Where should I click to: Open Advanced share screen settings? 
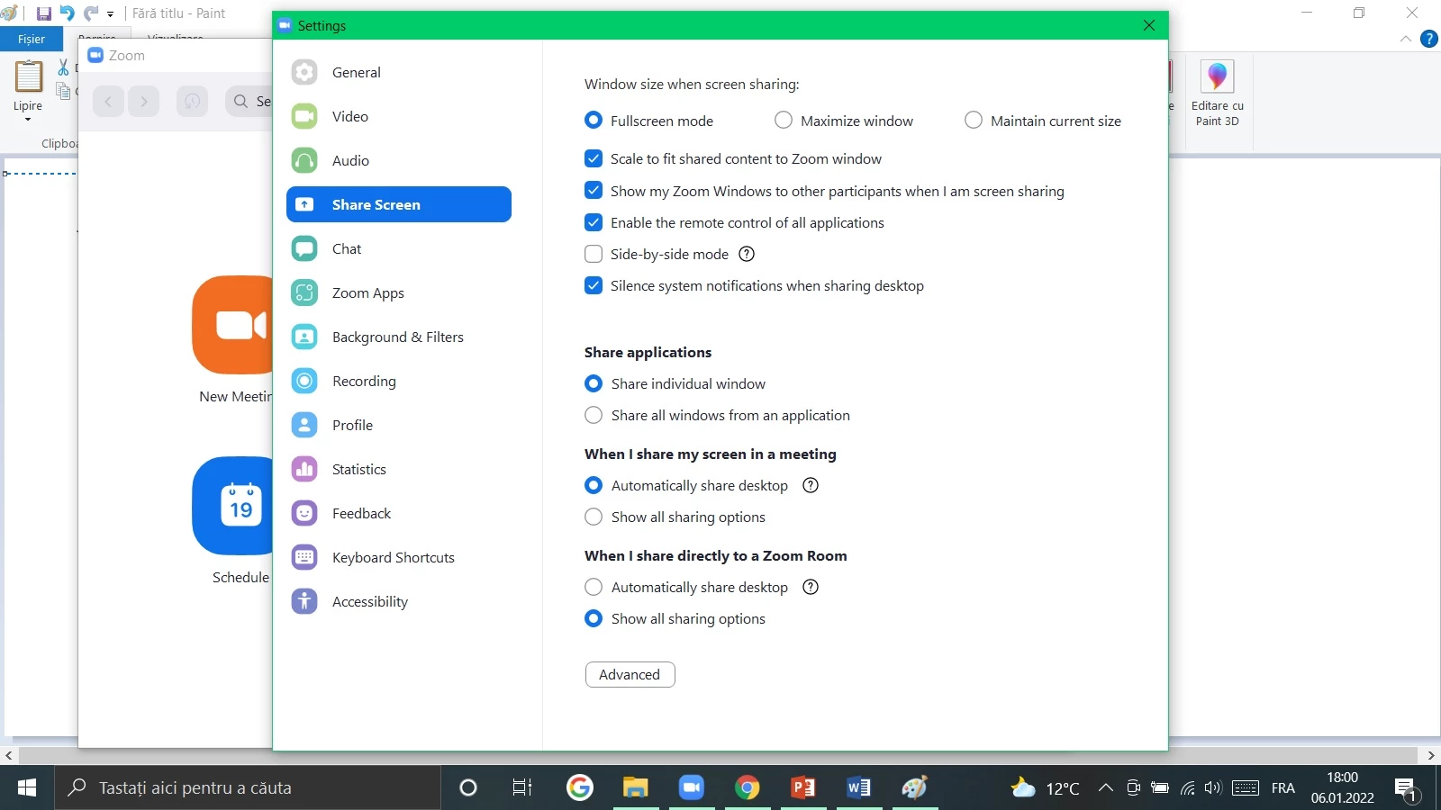tap(630, 674)
